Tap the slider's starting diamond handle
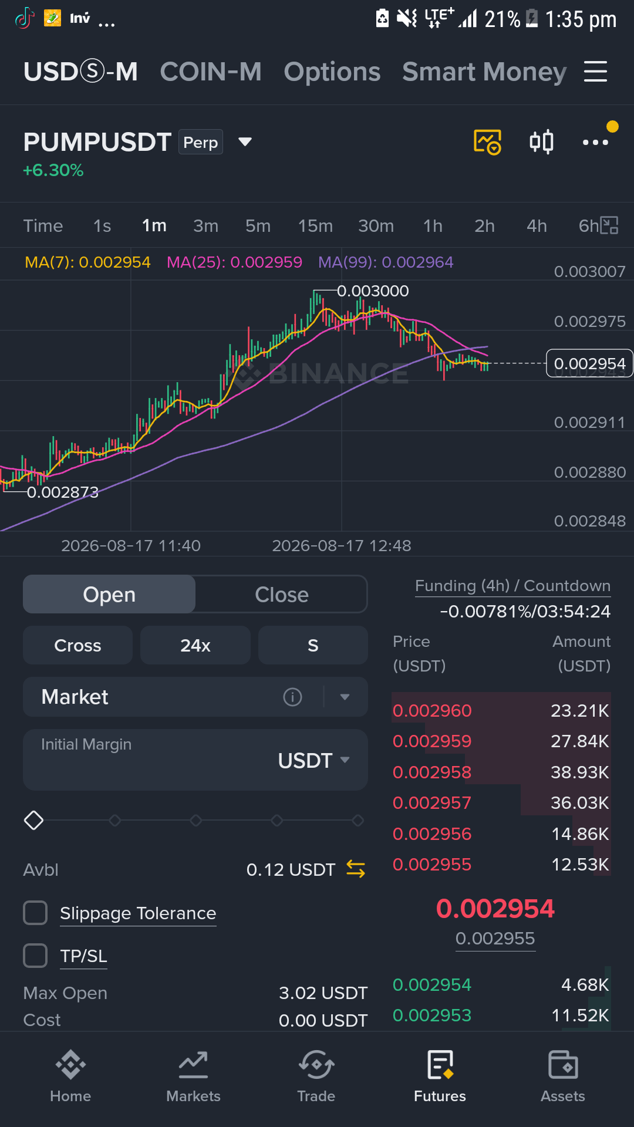 coord(33,820)
